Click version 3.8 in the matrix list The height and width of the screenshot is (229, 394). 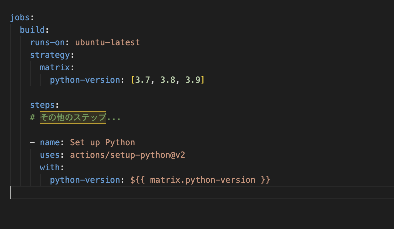[167, 80]
